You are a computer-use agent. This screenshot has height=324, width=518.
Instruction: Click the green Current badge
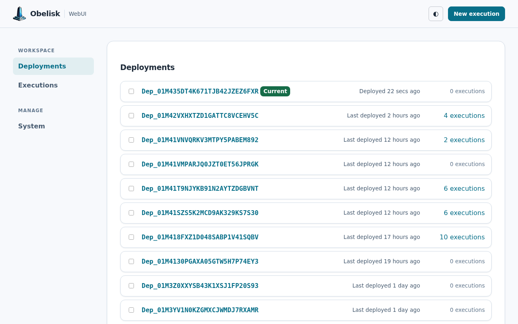click(x=275, y=91)
